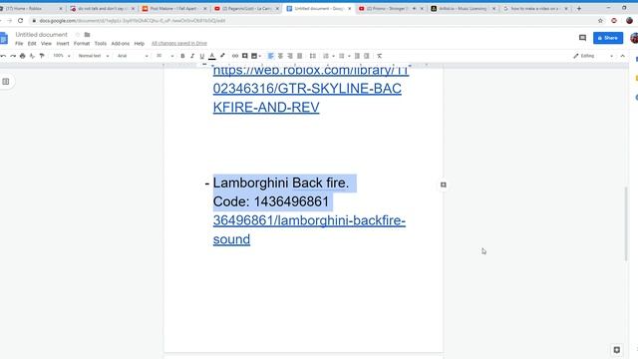The width and height of the screenshot is (638, 359).
Task: Open the View menu
Action: [x=46, y=44]
